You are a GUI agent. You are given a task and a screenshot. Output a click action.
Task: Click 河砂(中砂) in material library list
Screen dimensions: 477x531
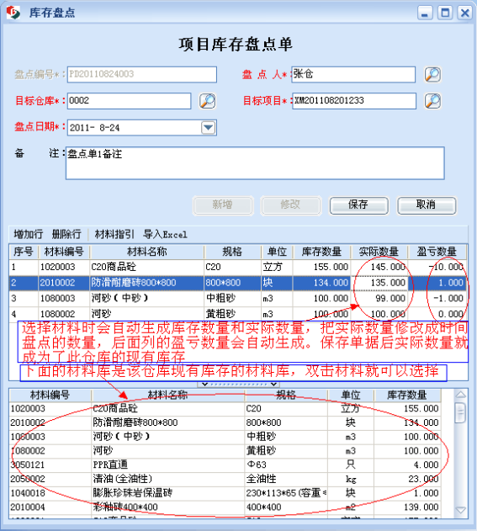(x=121, y=437)
